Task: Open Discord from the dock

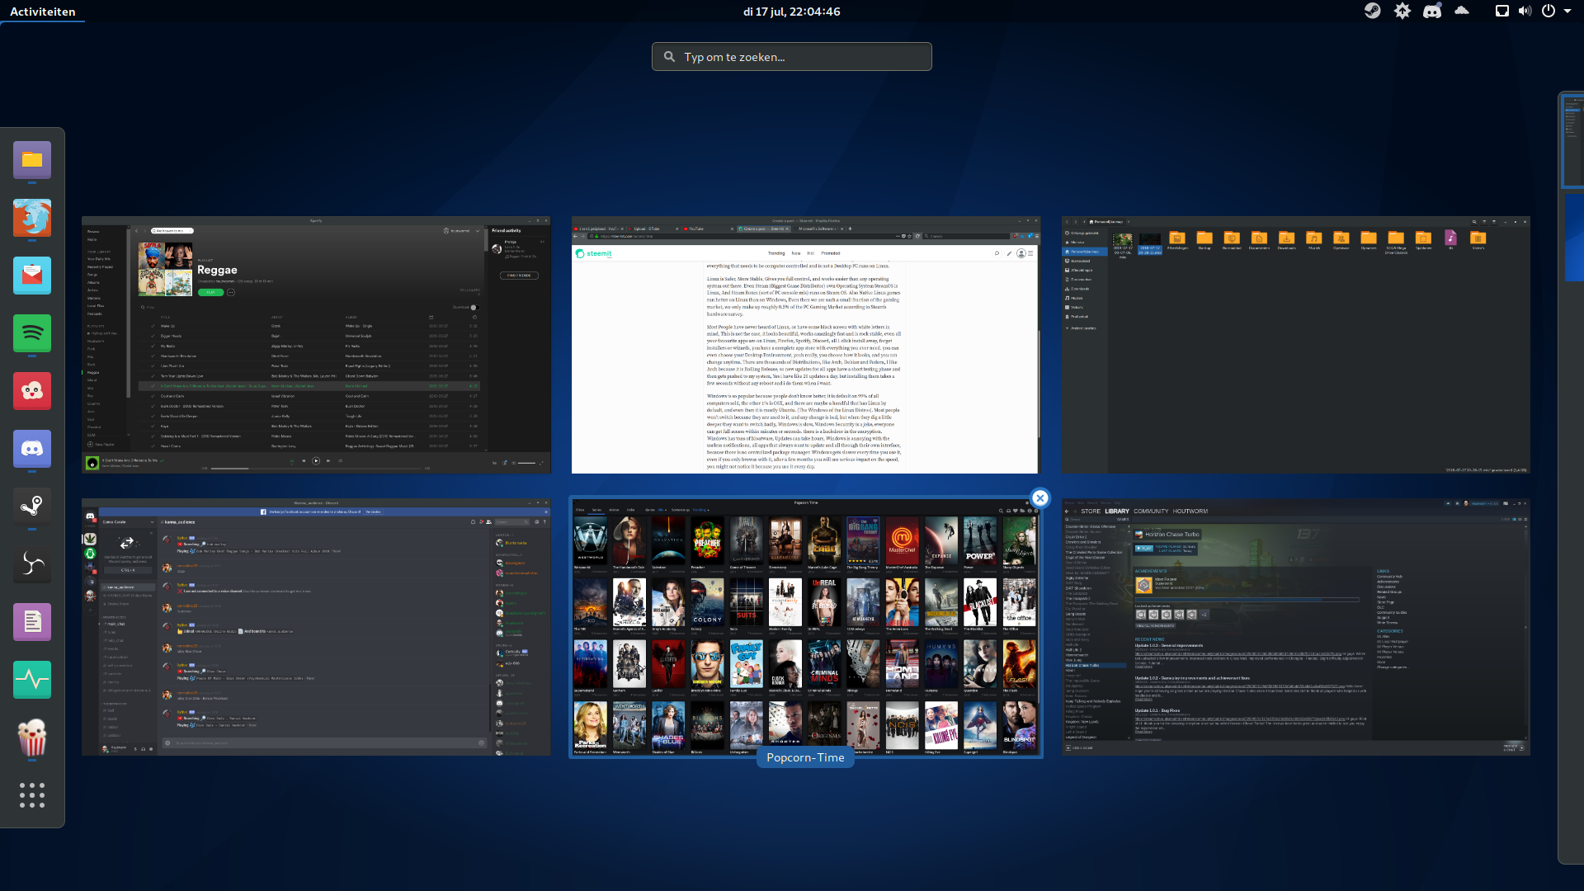Action: [32, 449]
